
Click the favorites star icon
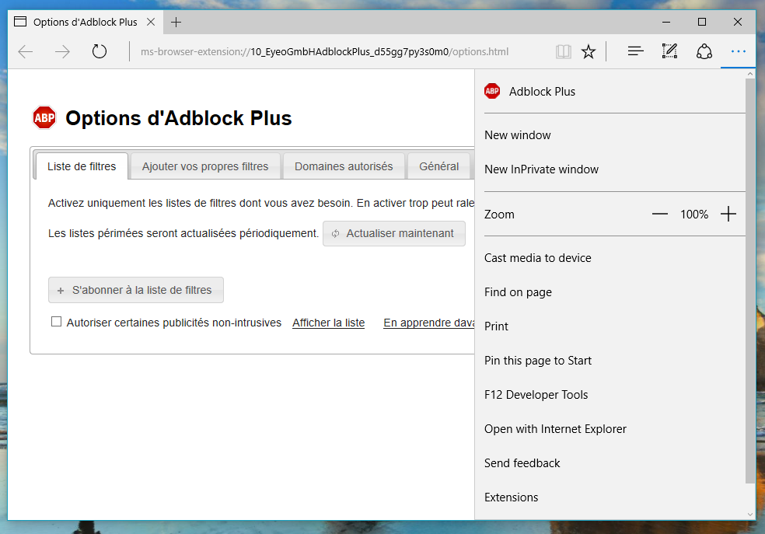click(x=589, y=52)
